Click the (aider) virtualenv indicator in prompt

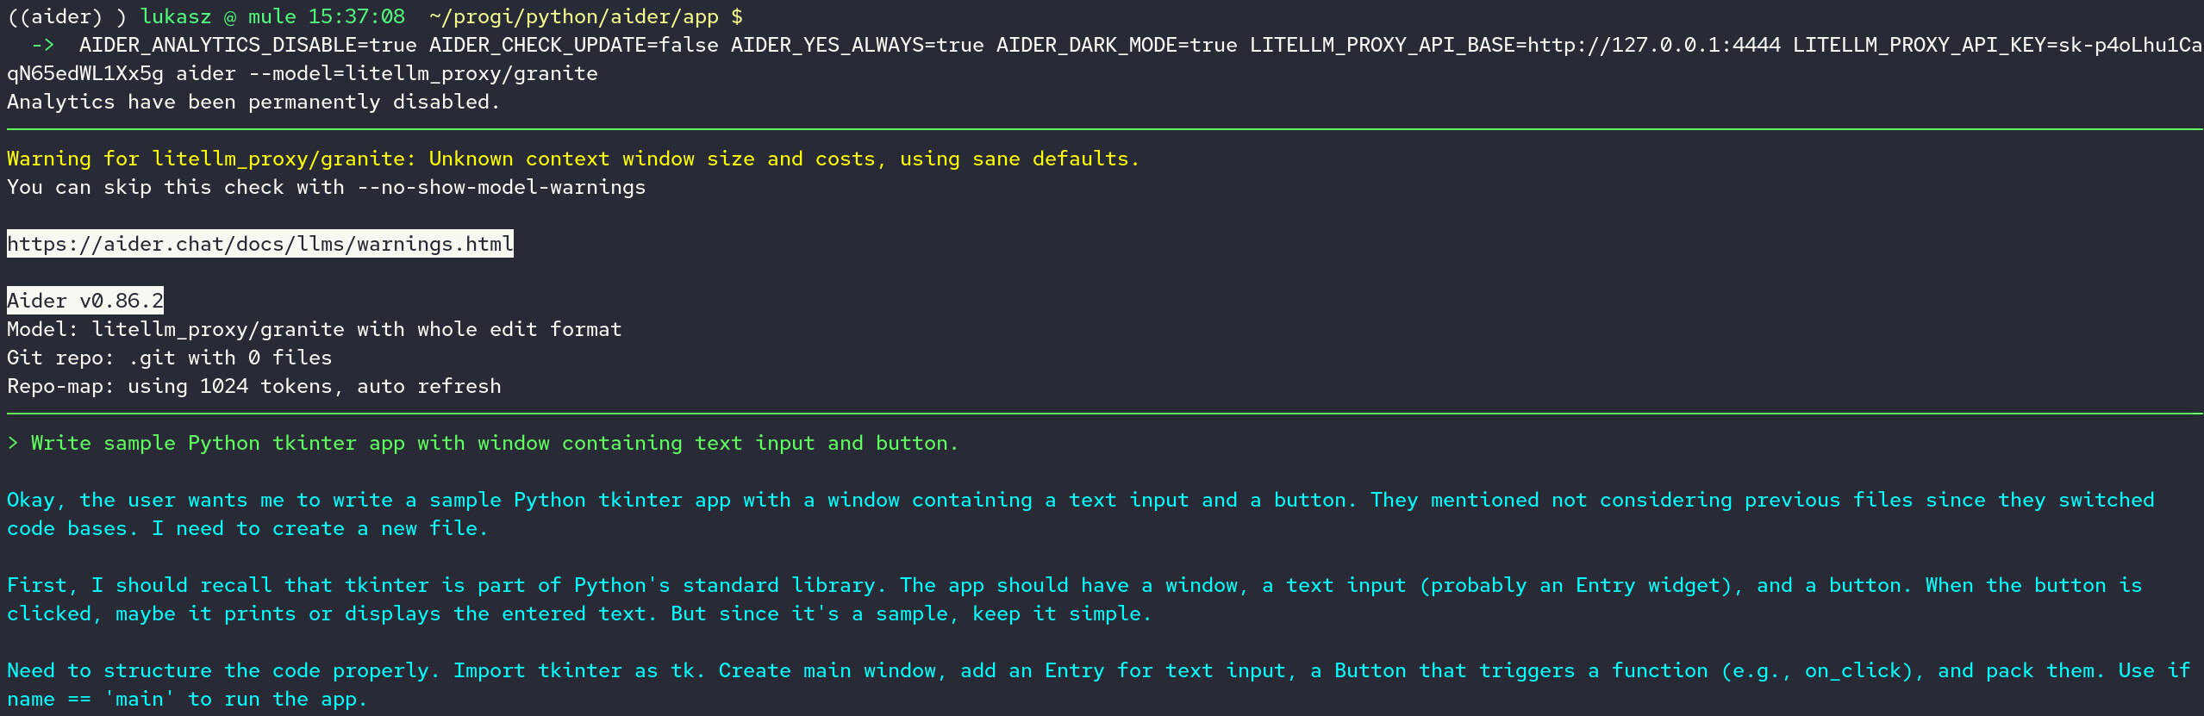pyautogui.click(x=60, y=16)
